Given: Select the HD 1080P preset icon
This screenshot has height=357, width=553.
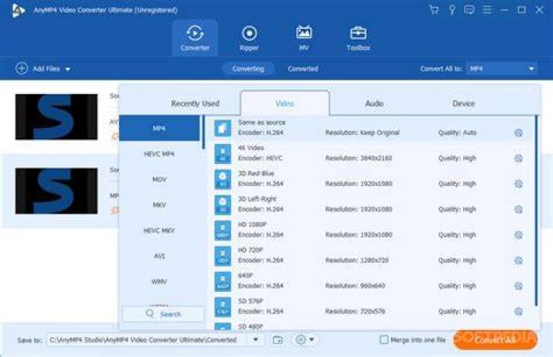Looking at the screenshot, I should click(223, 231).
